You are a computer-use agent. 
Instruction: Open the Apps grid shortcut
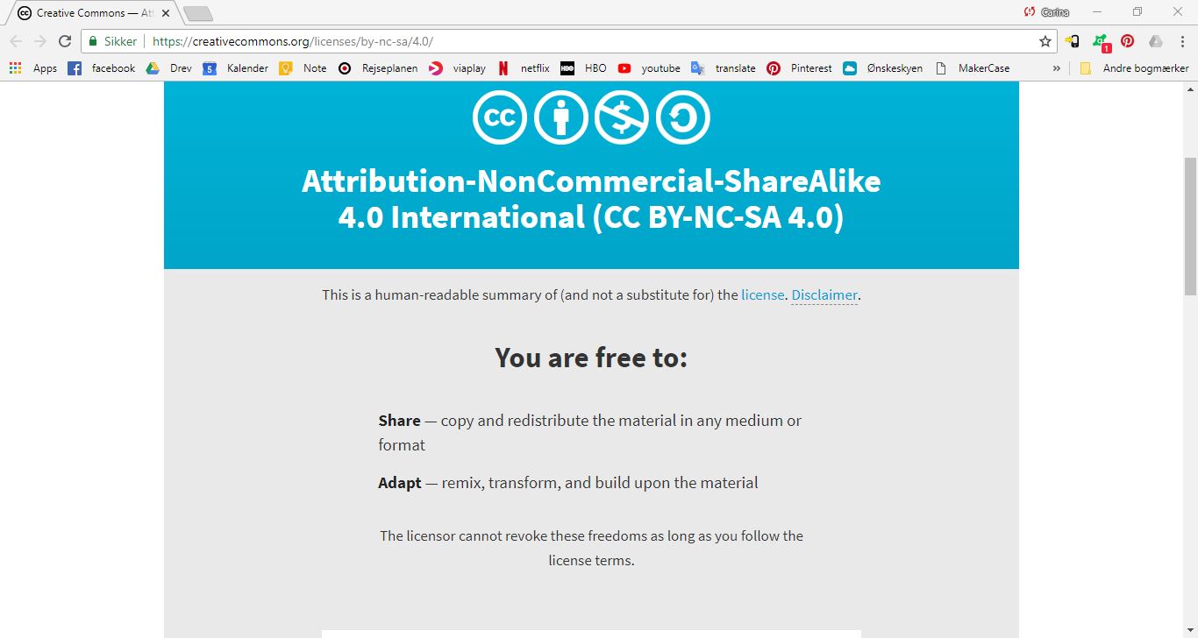coord(33,68)
